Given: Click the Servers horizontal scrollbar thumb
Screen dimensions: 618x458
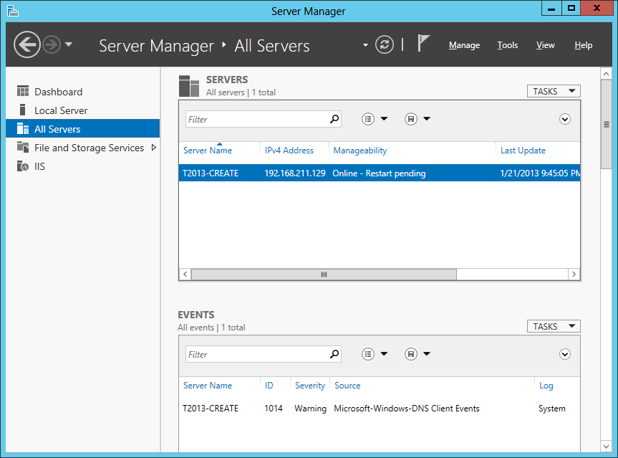Looking at the screenshot, I should tap(324, 275).
